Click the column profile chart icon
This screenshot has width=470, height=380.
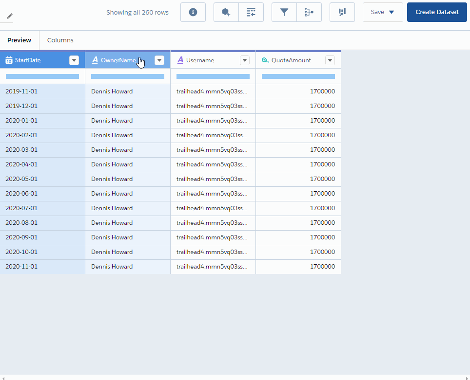pos(342,12)
